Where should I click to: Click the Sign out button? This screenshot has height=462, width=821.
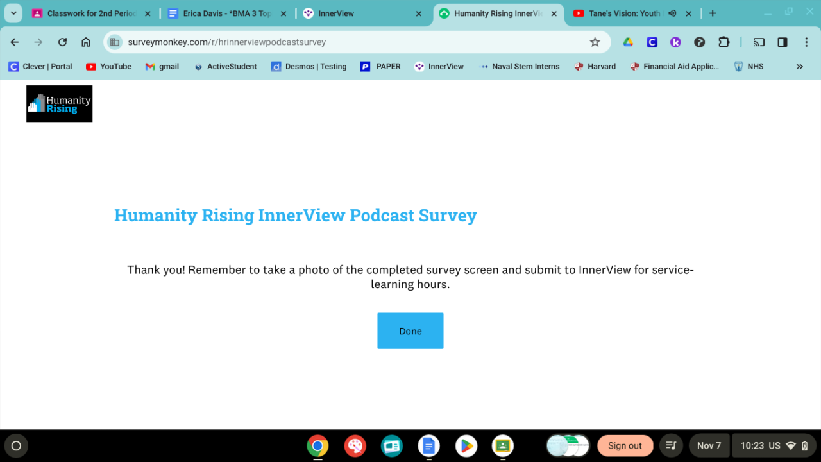(x=625, y=446)
